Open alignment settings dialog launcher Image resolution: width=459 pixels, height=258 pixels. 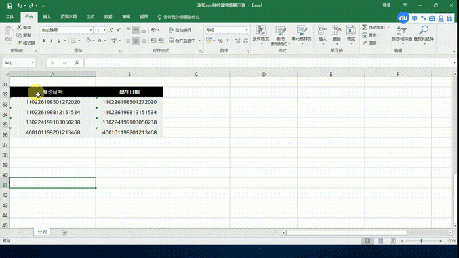click(201, 52)
